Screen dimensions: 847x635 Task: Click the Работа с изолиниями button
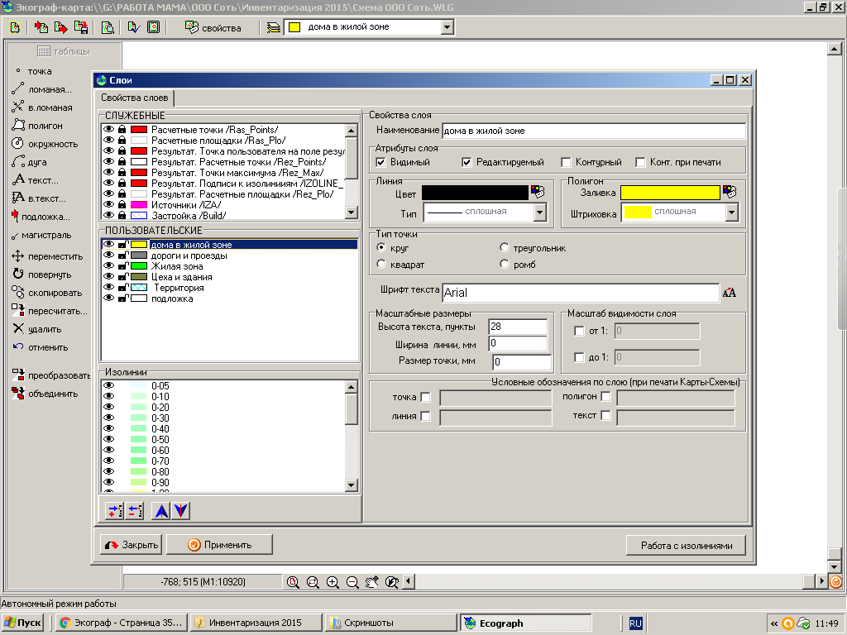coord(686,546)
